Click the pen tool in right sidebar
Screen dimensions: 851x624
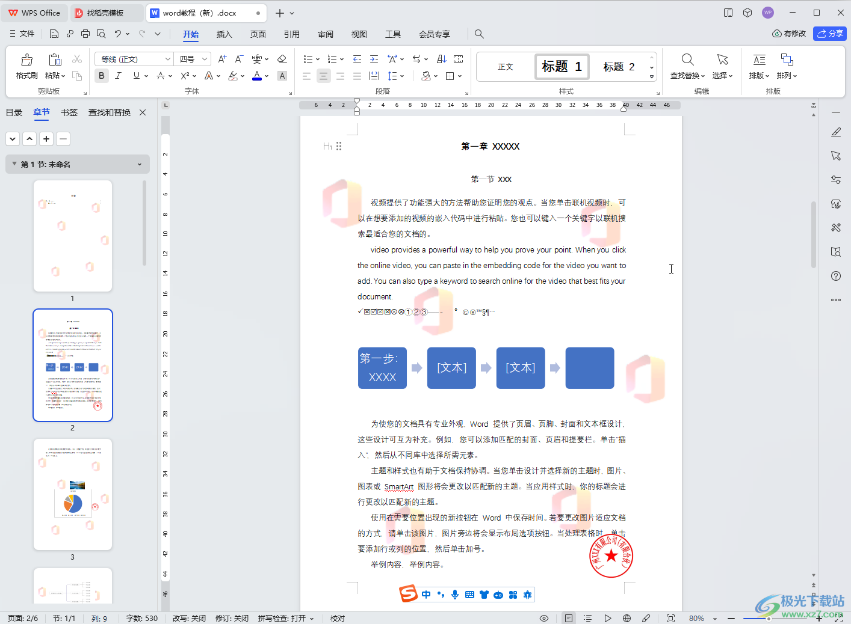coord(836,132)
